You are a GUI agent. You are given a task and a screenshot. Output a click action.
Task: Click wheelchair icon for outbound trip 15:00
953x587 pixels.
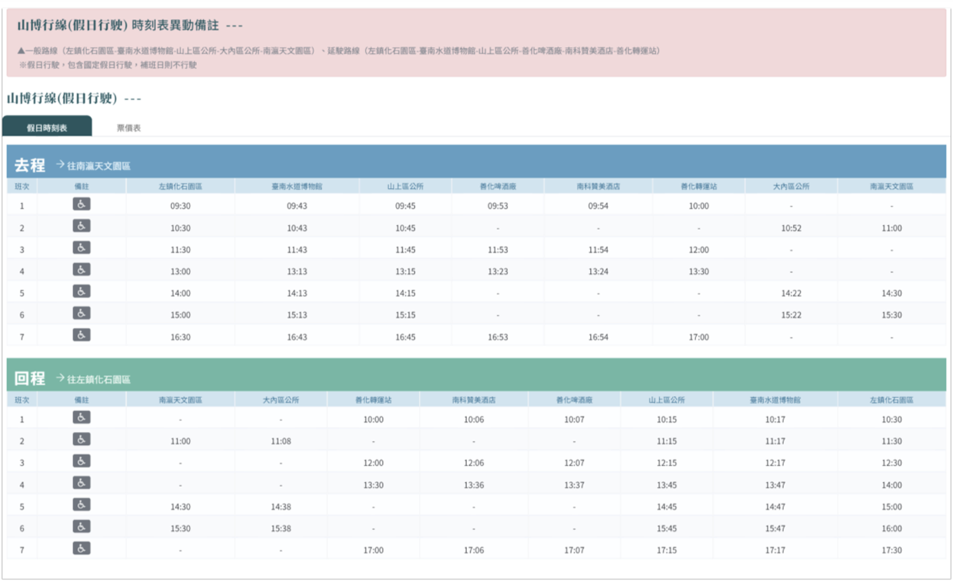(x=82, y=313)
